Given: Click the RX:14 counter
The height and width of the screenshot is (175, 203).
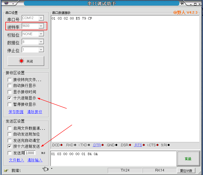Looking at the screenshot, I should click(160, 170).
